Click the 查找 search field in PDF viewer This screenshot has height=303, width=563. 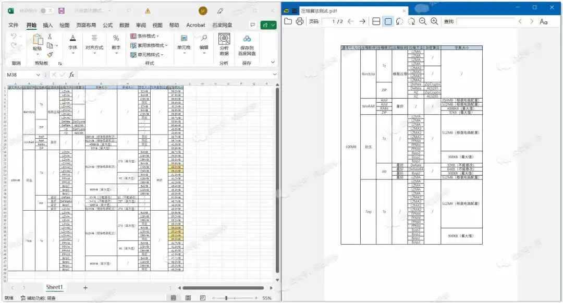click(x=485, y=21)
